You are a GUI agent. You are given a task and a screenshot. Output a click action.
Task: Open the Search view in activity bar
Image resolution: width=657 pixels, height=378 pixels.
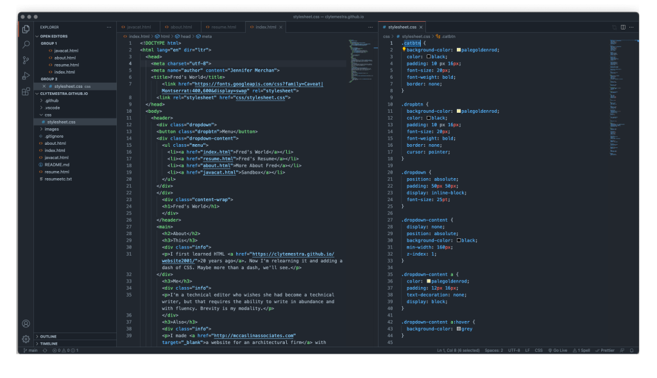[26, 45]
